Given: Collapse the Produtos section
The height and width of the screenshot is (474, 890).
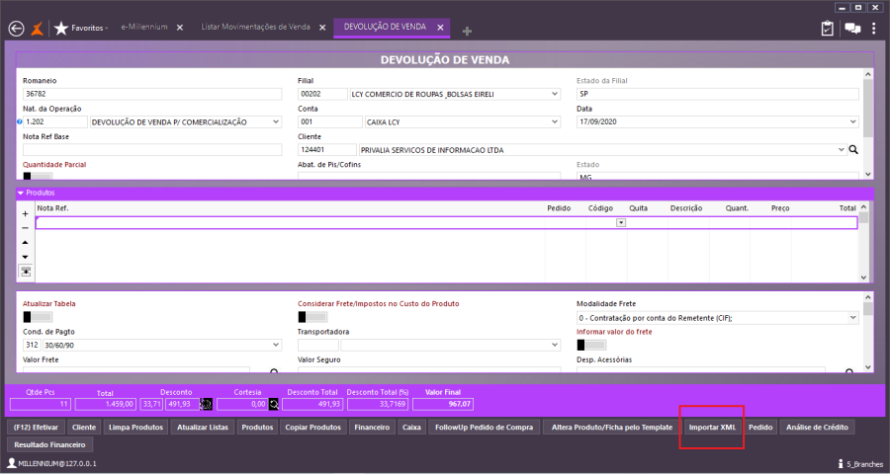Looking at the screenshot, I should pyautogui.click(x=21, y=193).
